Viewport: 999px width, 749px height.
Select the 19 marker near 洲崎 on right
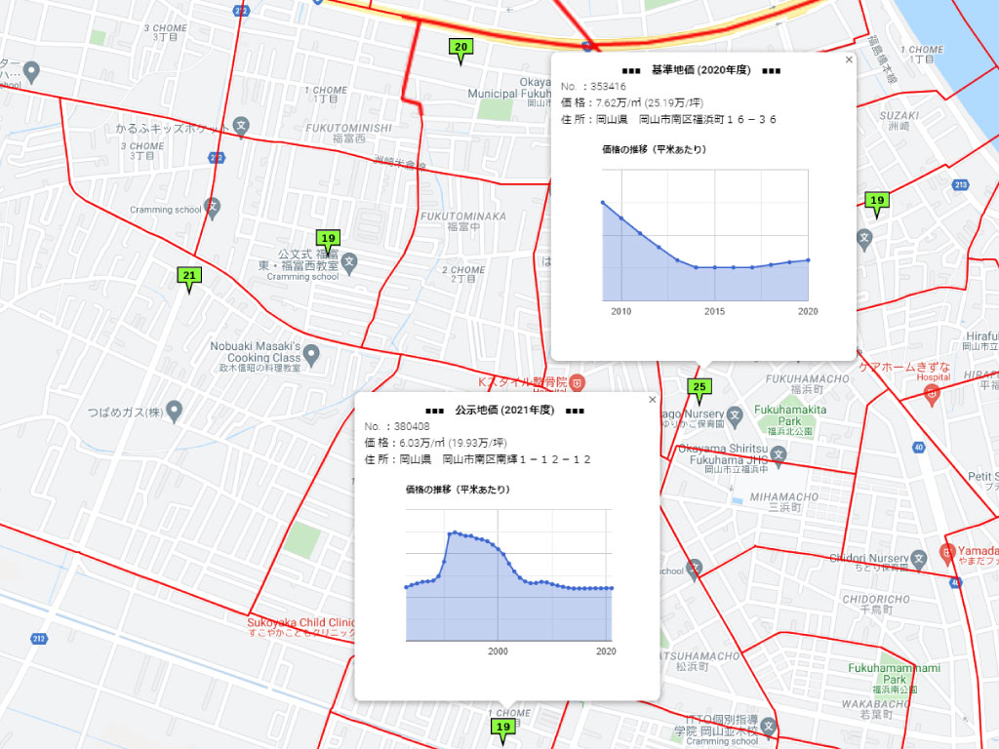[876, 202]
